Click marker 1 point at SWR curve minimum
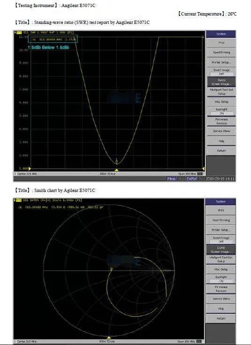The image size is (251, 345). (x=117, y=162)
